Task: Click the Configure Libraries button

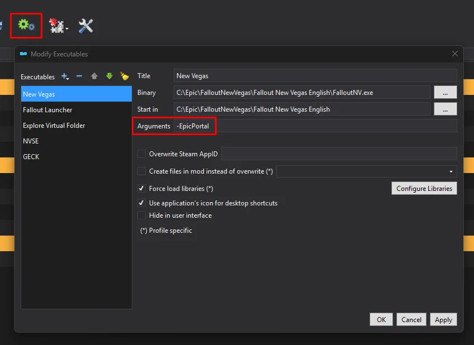Action: pos(424,189)
